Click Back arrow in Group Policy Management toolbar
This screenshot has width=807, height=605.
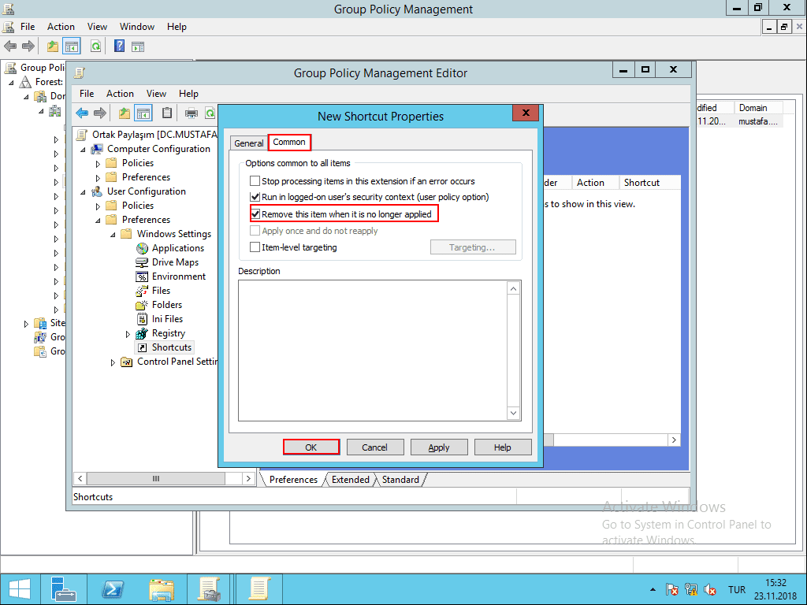tap(10, 46)
